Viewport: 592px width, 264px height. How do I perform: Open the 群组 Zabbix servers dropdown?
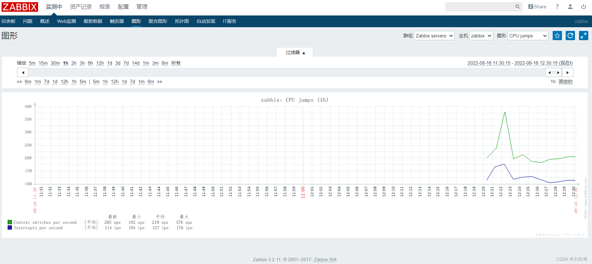click(x=434, y=36)
